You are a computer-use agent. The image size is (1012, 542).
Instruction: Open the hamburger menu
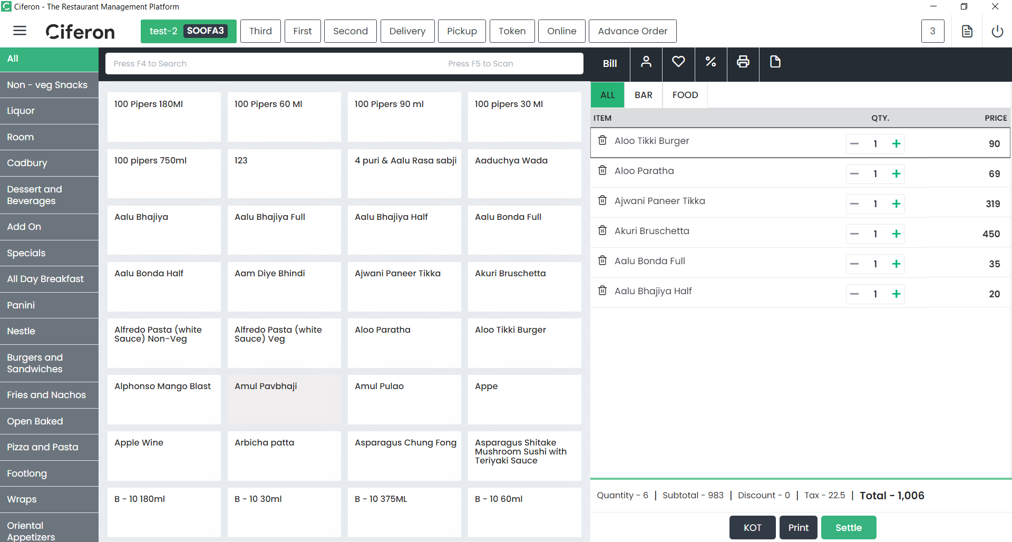click(20, 31)
